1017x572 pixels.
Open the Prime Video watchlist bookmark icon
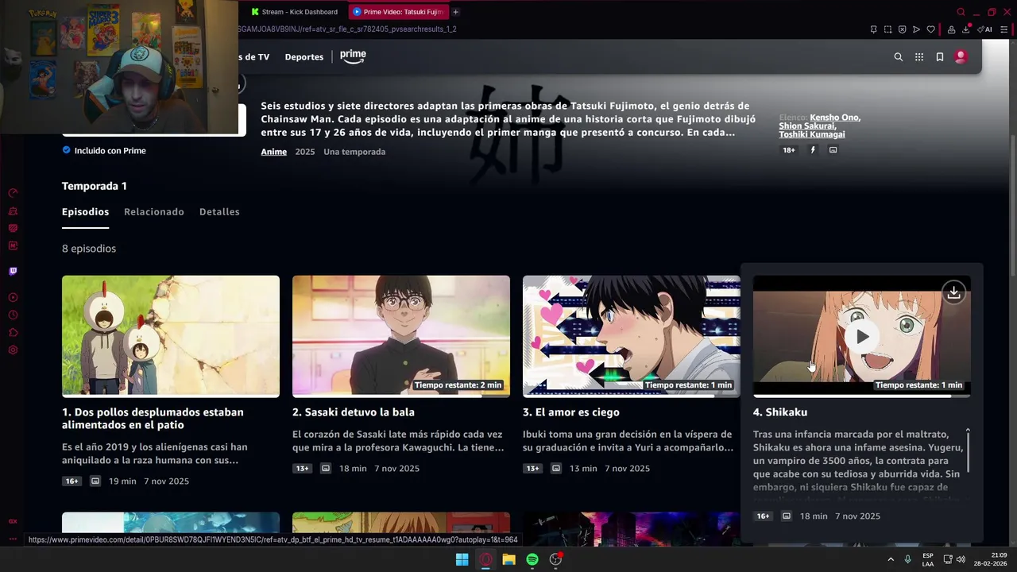940,57
